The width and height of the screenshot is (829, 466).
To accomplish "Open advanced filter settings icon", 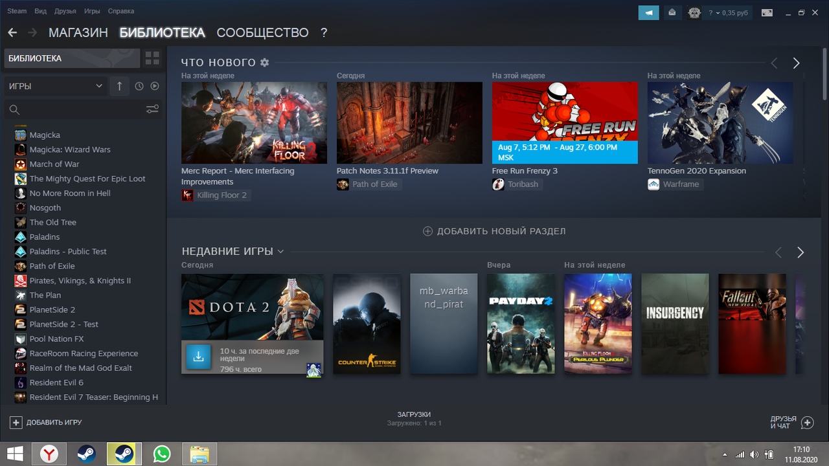I will 152,109.
